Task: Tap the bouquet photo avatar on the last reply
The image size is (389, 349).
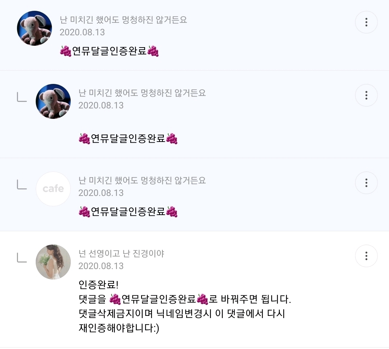Action: pyautogui.click(x=53, y=262)
